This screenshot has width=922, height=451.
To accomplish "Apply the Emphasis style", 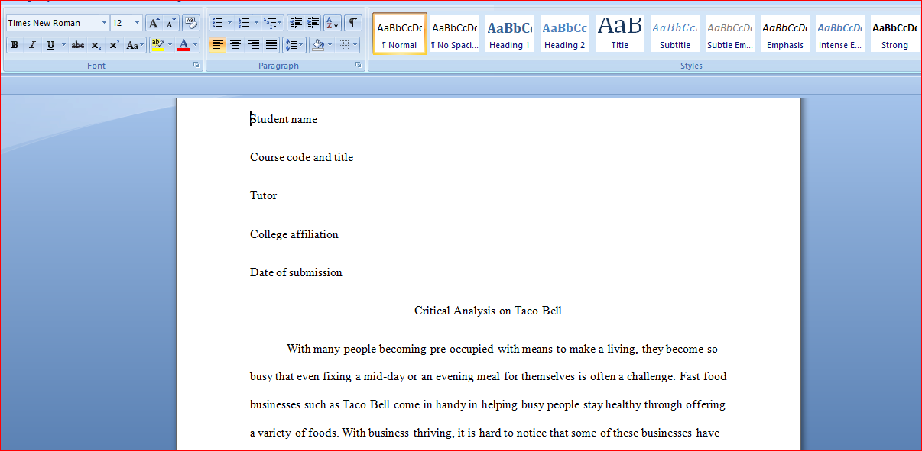I will click(785, 34).
